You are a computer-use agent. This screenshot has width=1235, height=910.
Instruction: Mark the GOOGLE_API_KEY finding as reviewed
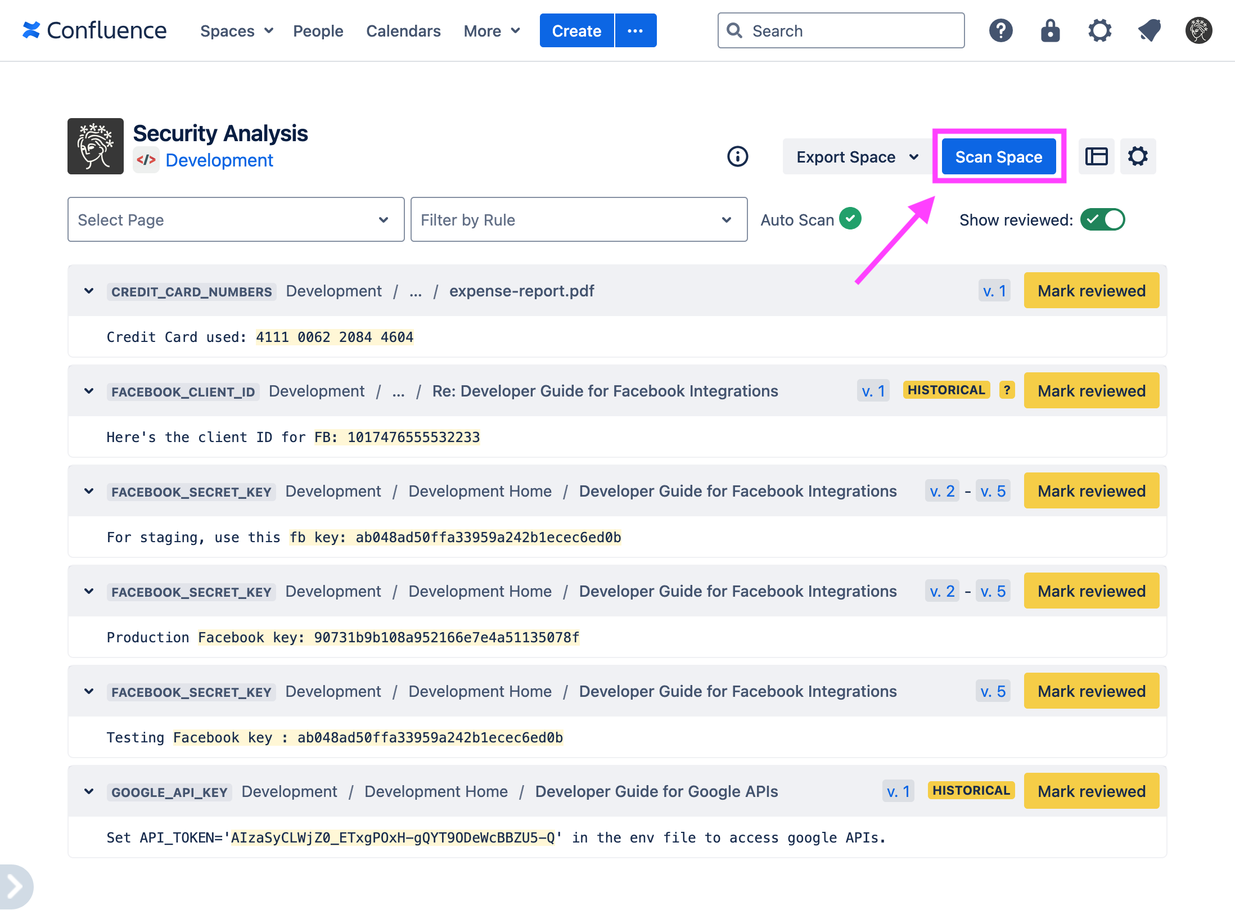tap(1091, 791)
